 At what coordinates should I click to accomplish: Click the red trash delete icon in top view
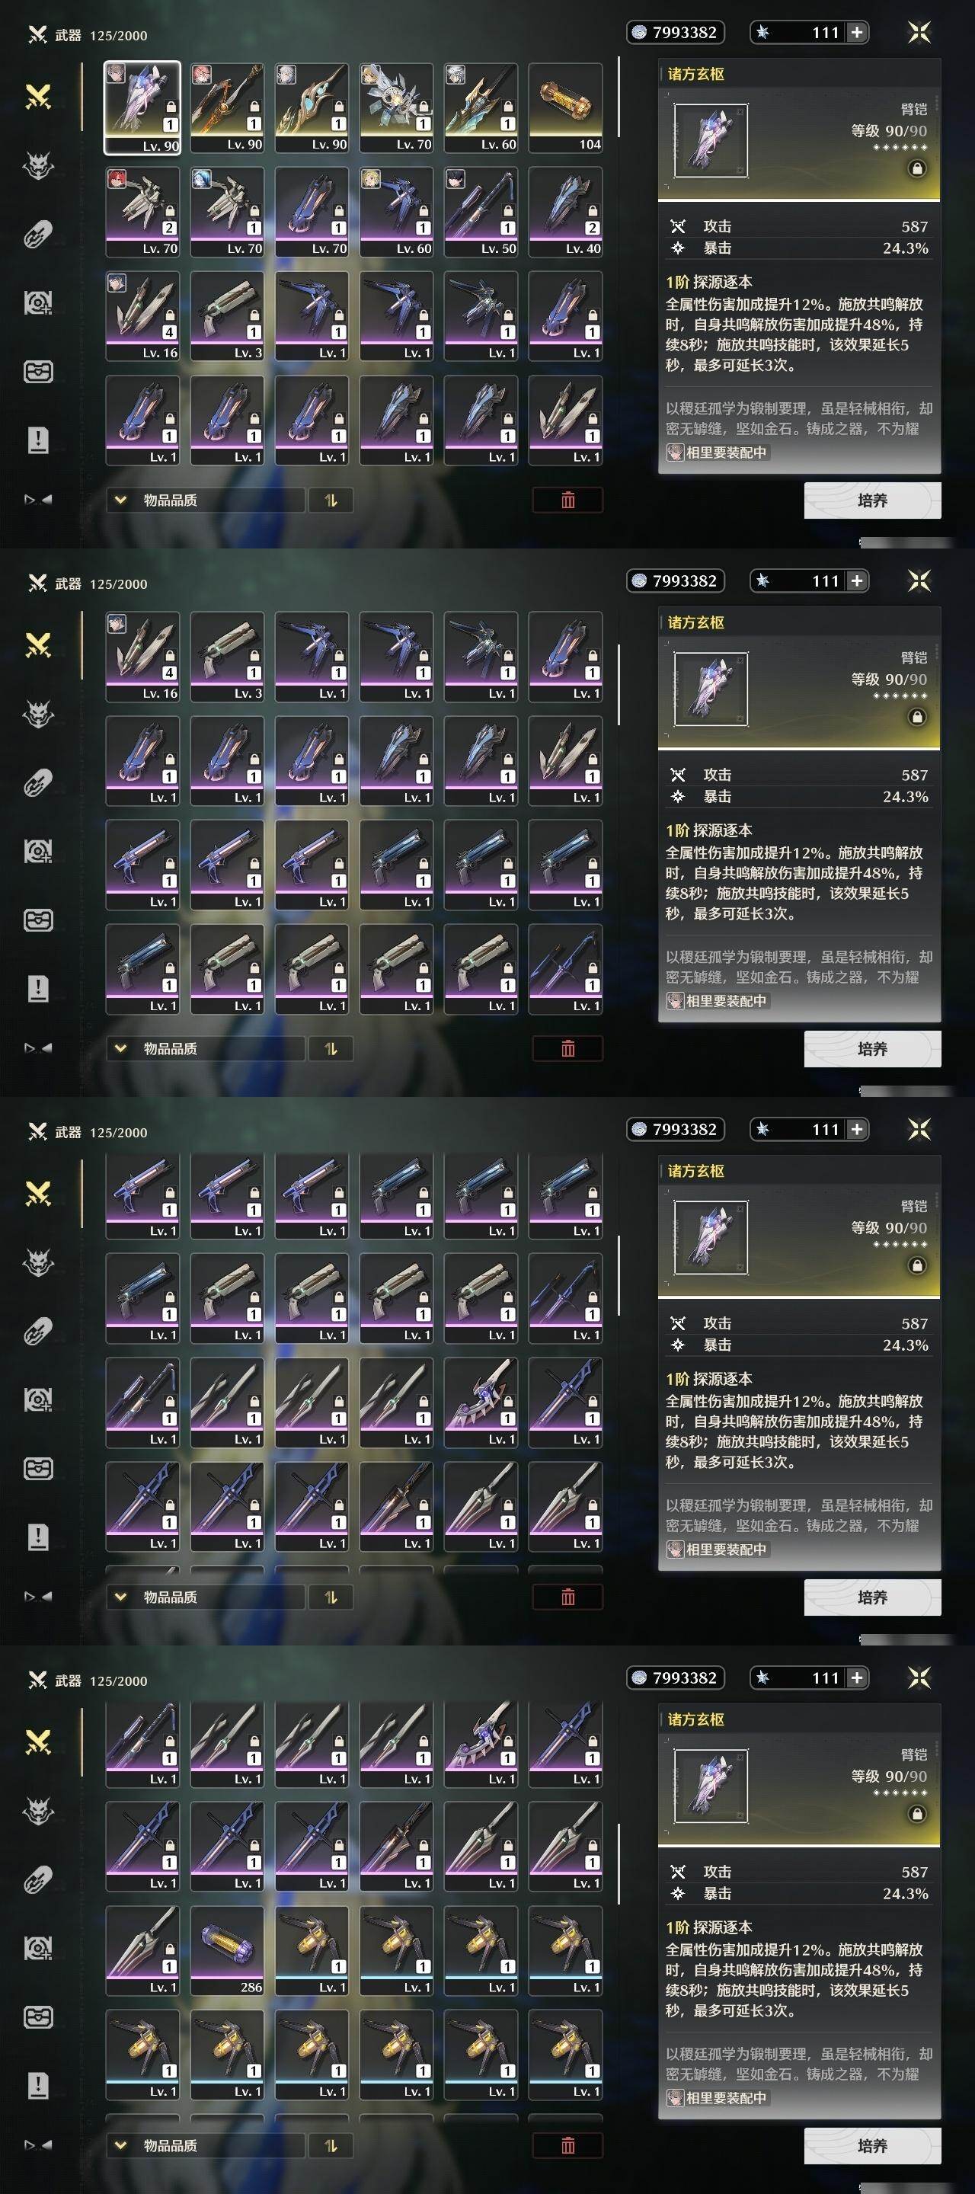coord(568,500)
